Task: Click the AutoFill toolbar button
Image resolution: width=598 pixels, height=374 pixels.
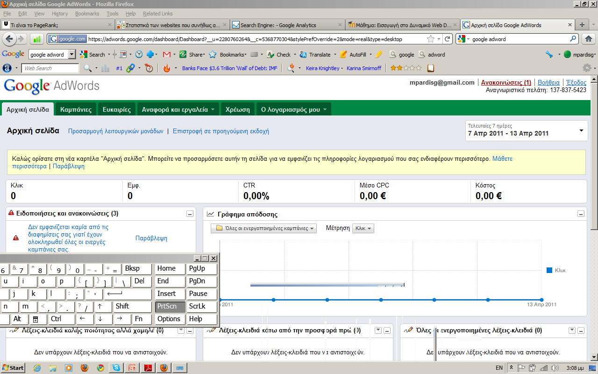Action: point(354,55)
